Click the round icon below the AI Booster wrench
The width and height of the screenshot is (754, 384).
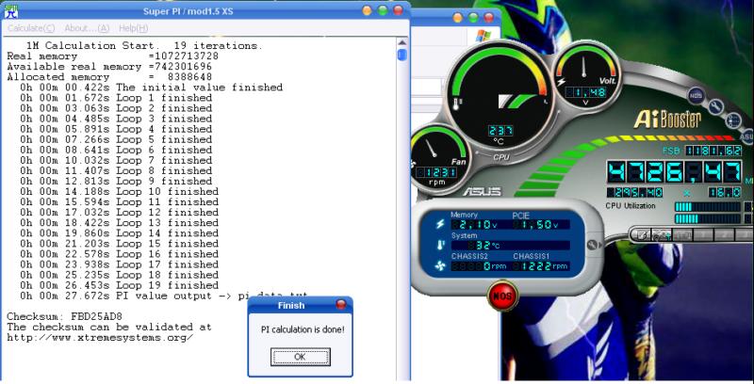click(x=733, y=120)
